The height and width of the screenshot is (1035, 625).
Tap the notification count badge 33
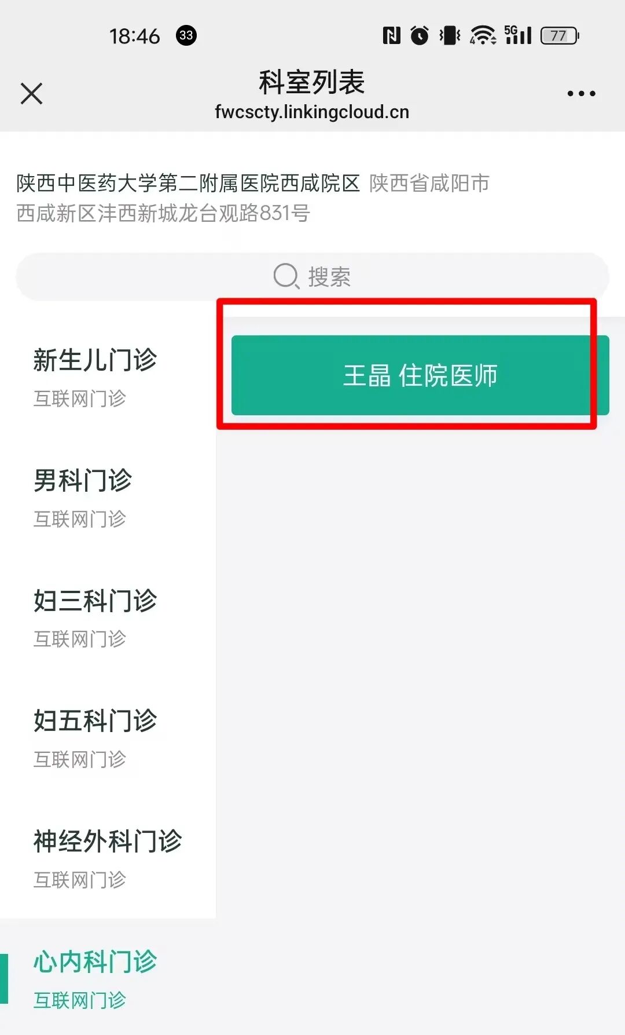[x=186, y=35]
